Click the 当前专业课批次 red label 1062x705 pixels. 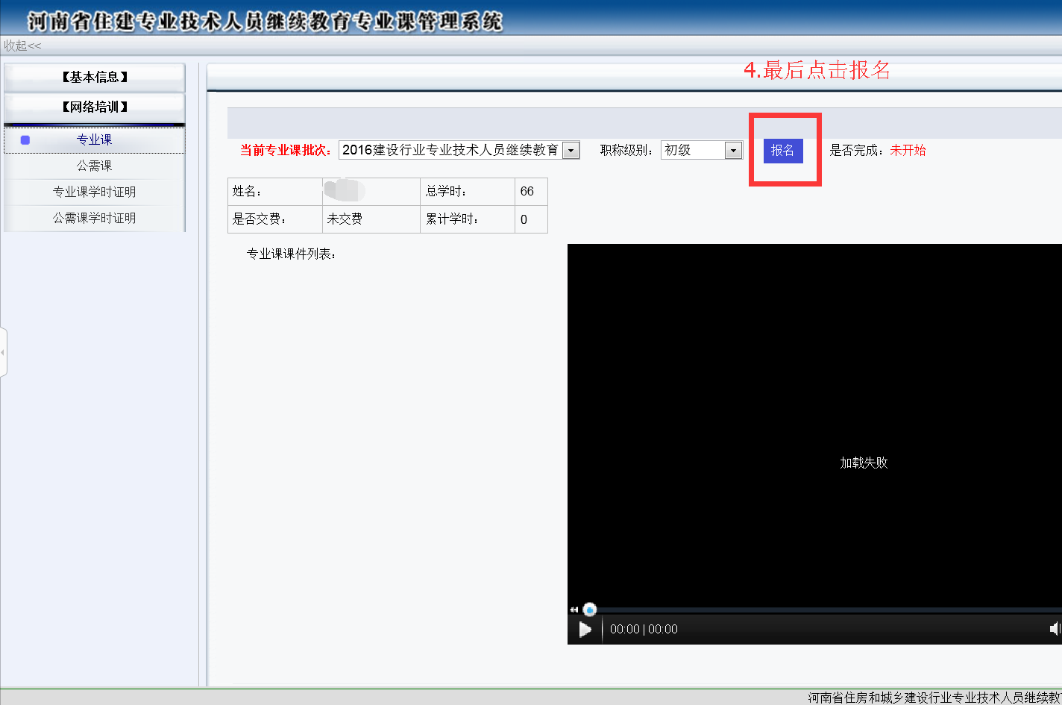pos(286,150)
